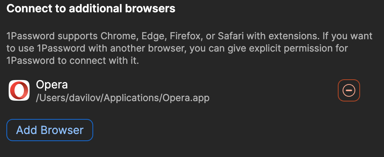The height and width of the screenshot is (157, 384).
Task: Click the word Browser on blue-outlined button
Action: pyautogui.click(x=62, y=130)
